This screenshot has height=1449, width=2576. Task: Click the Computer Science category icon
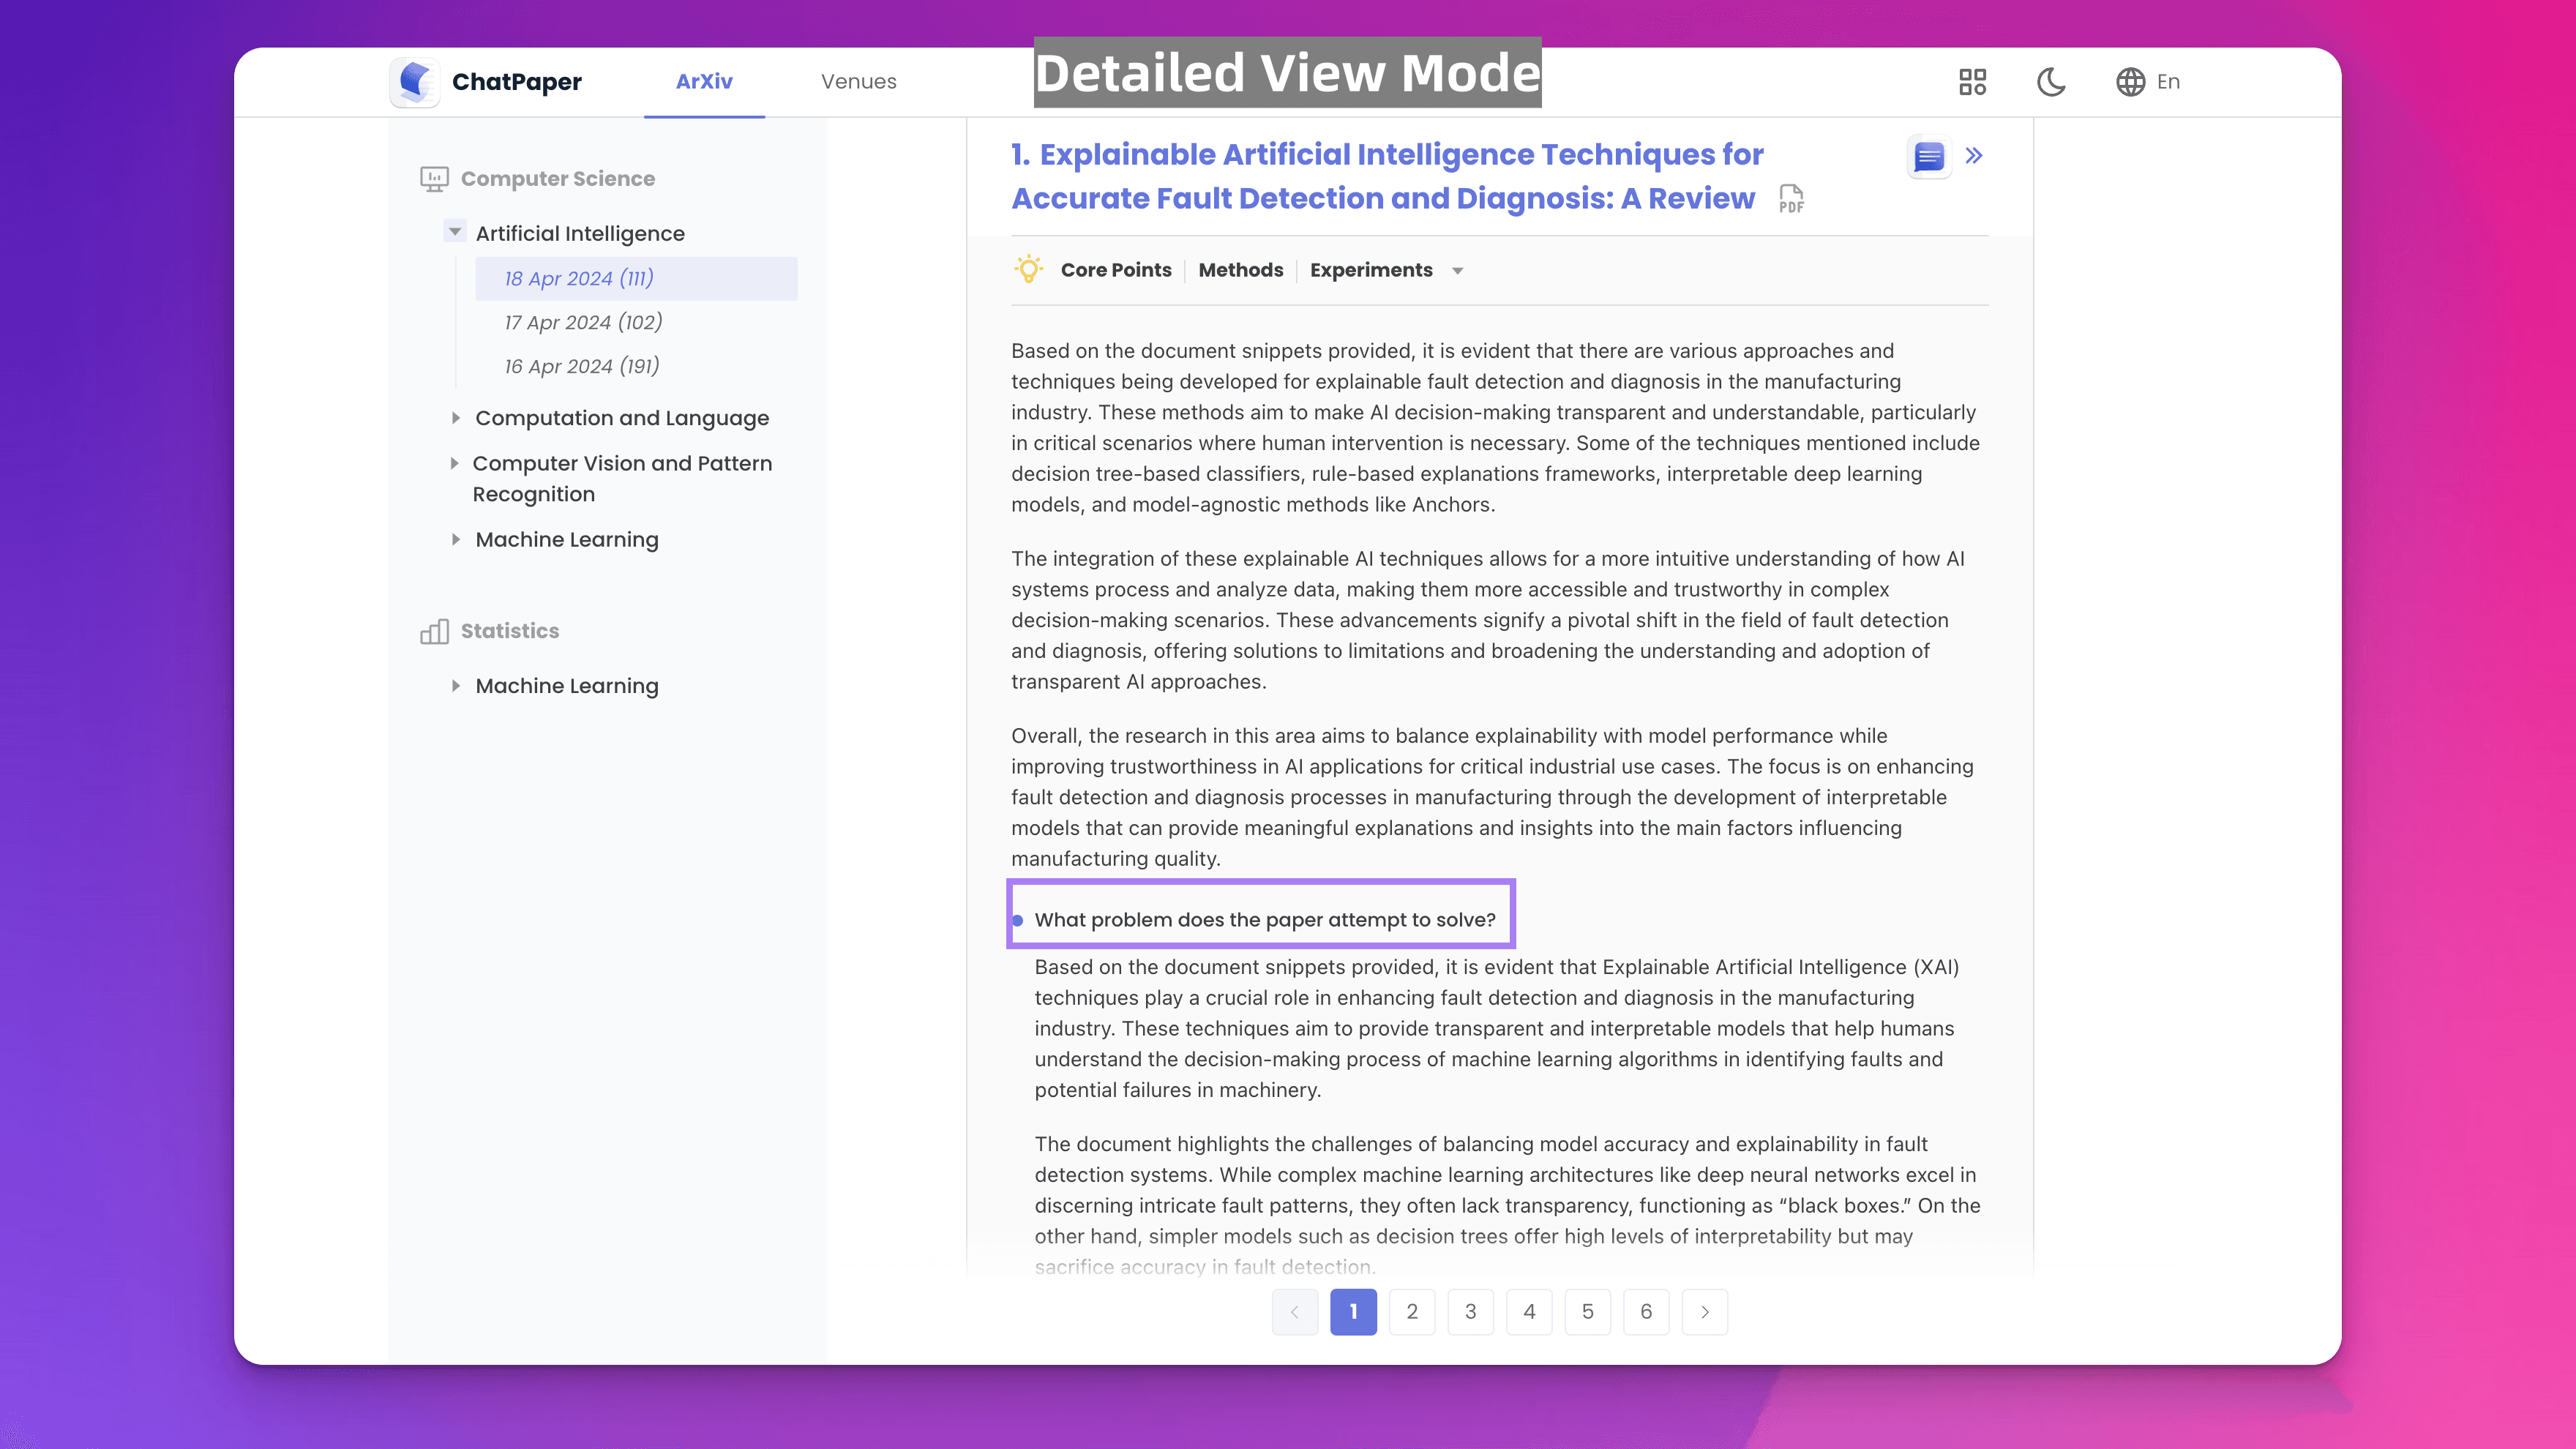click(434, 179)
